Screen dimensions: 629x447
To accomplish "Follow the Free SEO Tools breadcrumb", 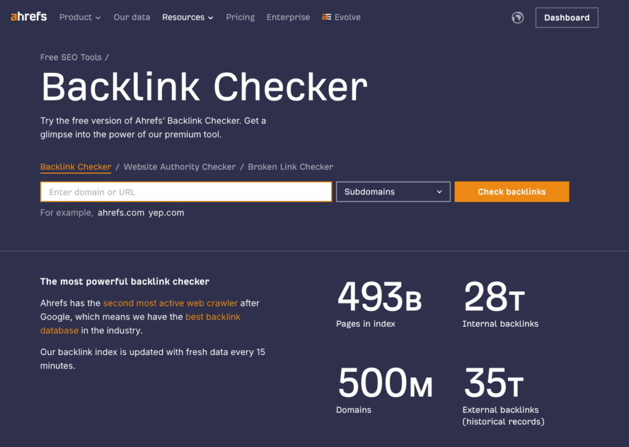I will [x=71, y=57].
